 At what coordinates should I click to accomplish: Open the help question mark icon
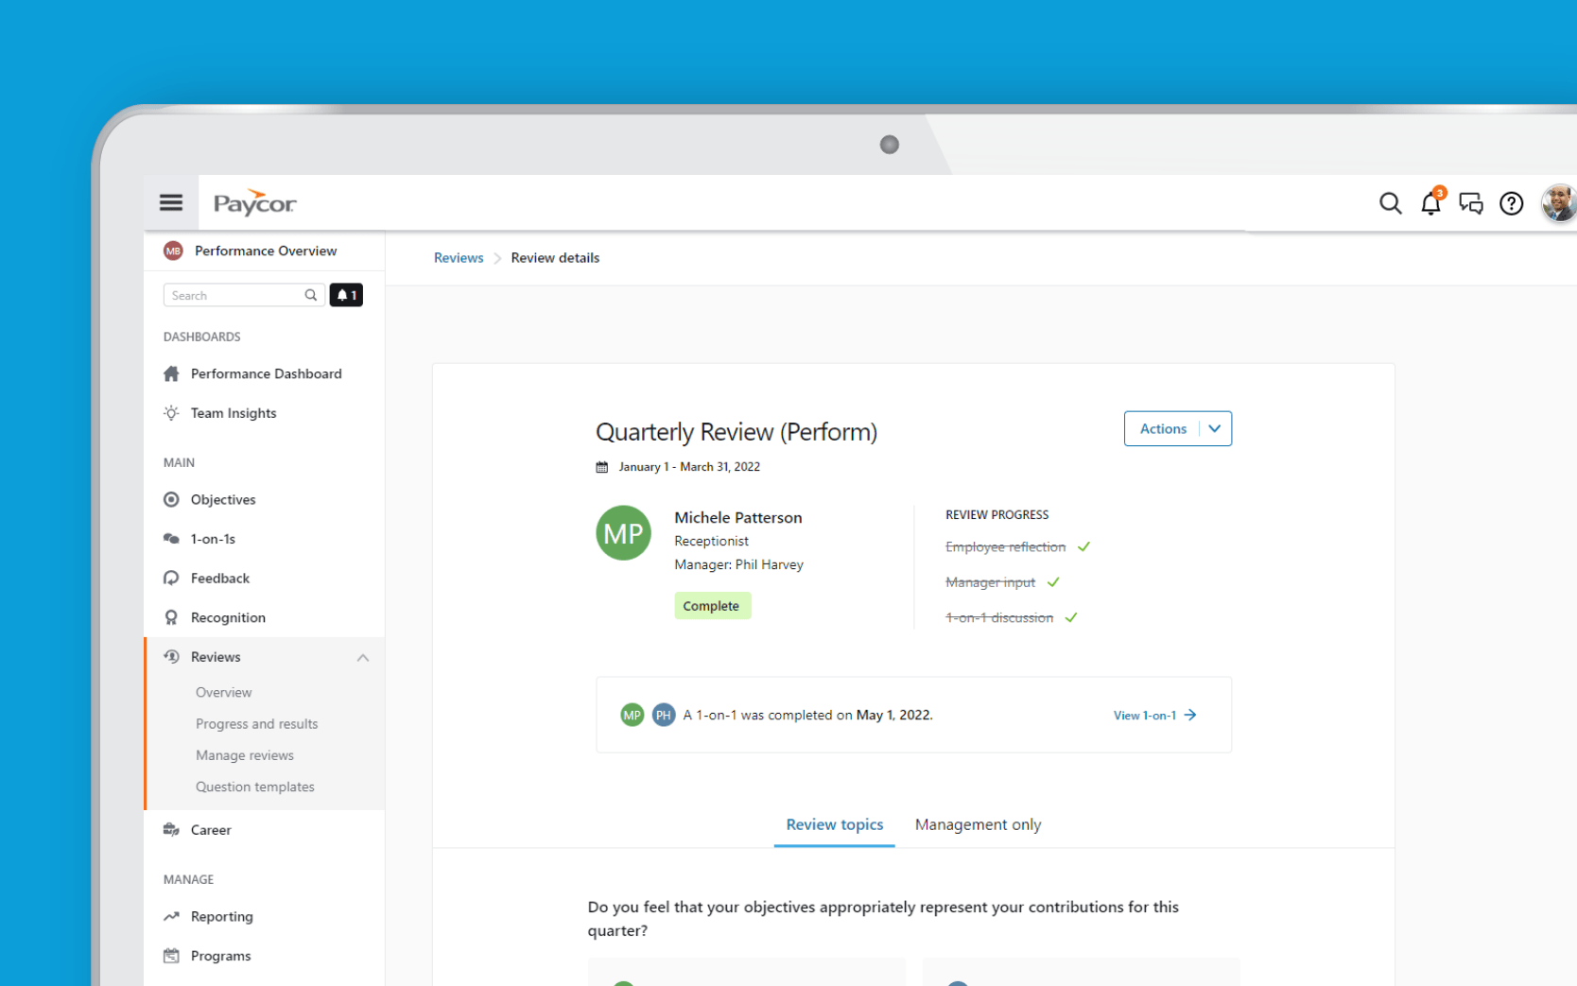click(1512, 203)
